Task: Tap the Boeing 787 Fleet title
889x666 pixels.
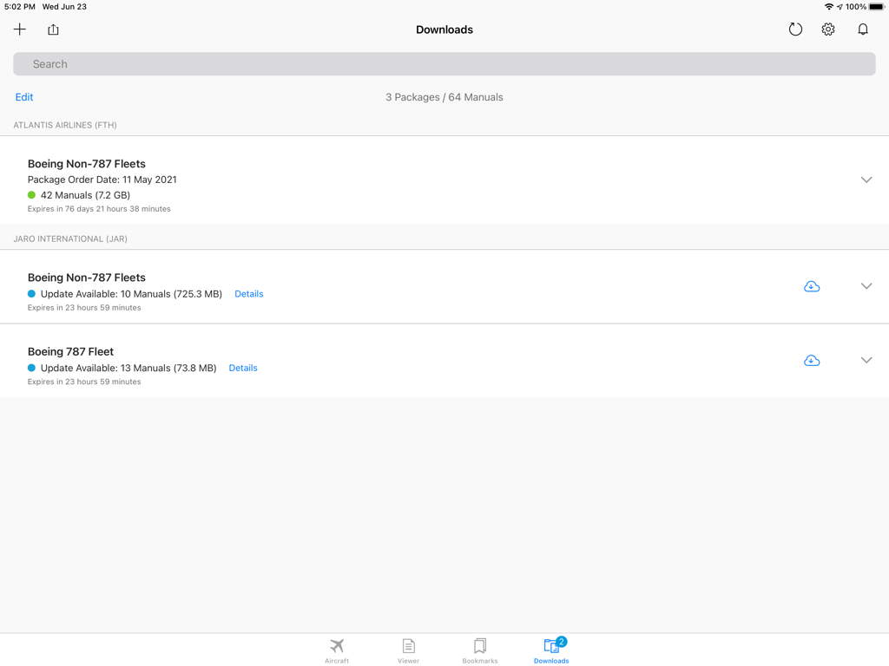Action: pos(70,351)
